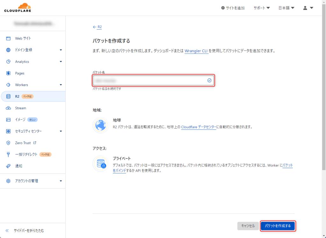This screenshot has height=238, width=326.
Task: Click サイドバーを折りたたむ label
Action: point(29,230)
